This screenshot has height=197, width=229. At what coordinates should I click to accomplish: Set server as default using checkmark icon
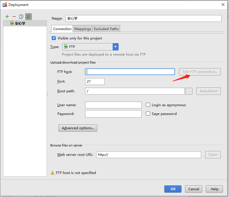(x=28, y=16)
